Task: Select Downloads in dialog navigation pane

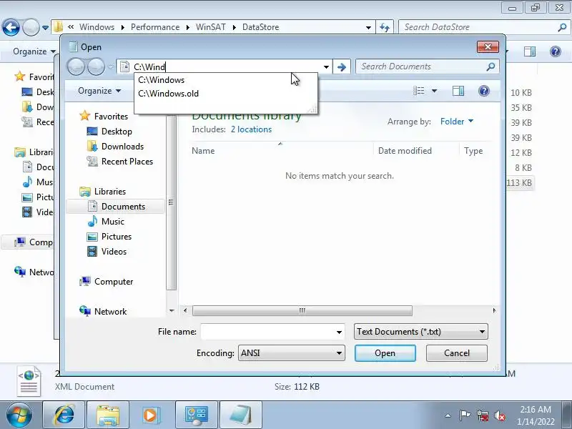Action: [x=122, y=147]
